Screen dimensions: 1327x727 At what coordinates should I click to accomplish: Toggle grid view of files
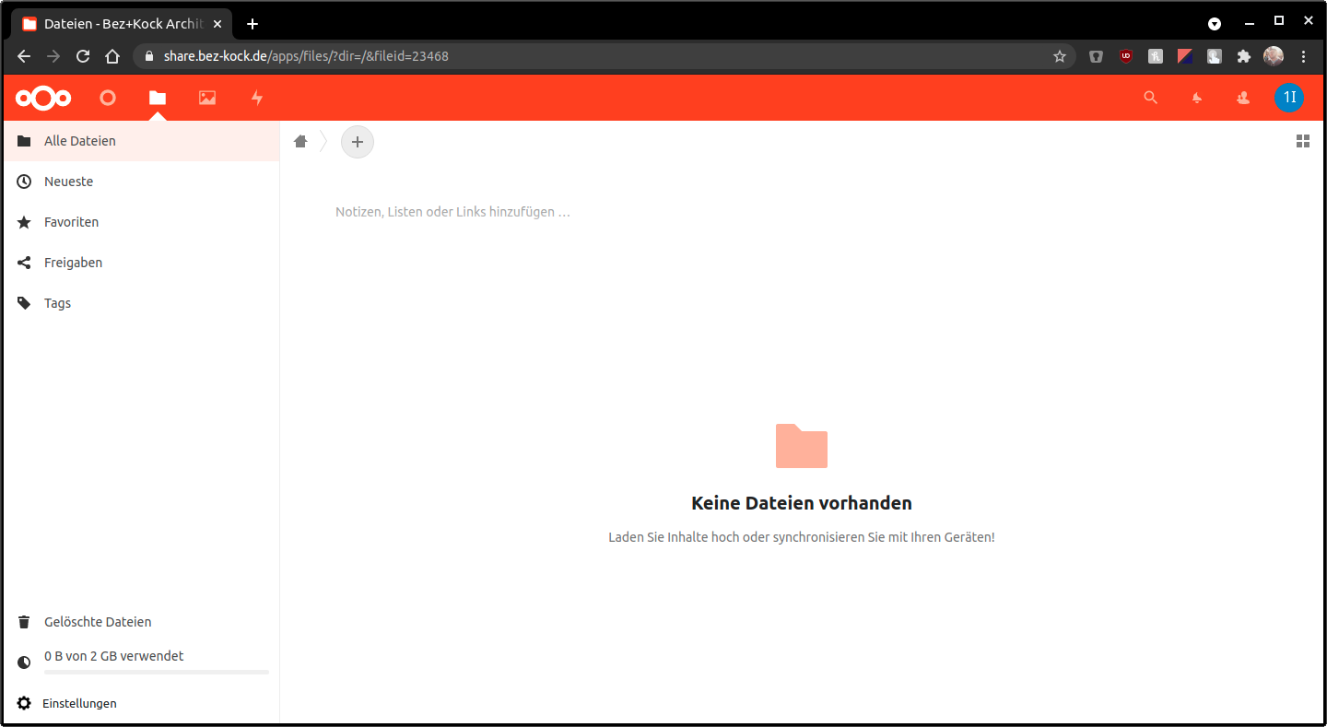click(x=1302, y=141)
